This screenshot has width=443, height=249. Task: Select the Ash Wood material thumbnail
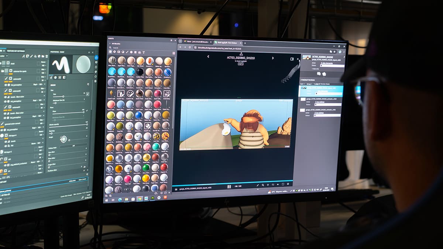140,60
